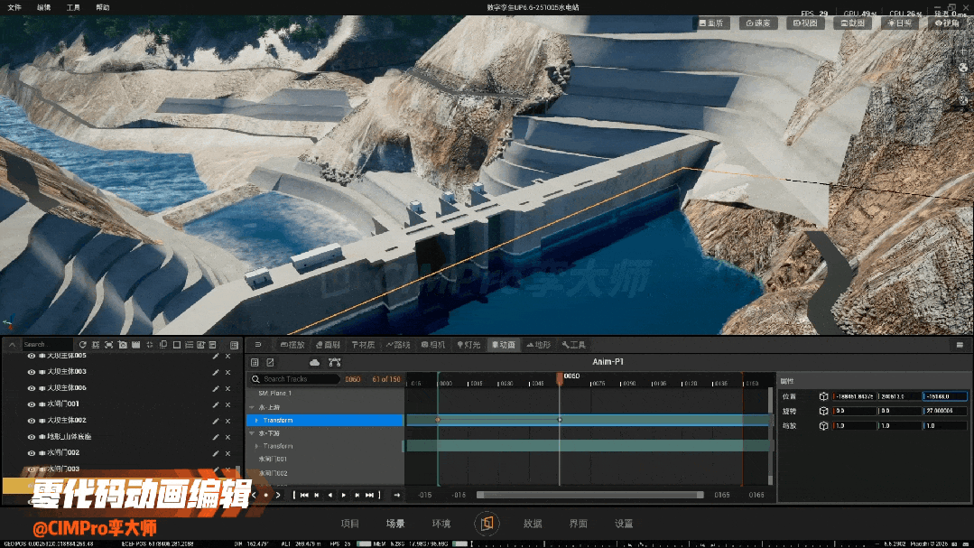Click the 速度 viewport button
The width and height of the screenshot is (974, 548).
point(758,23)
